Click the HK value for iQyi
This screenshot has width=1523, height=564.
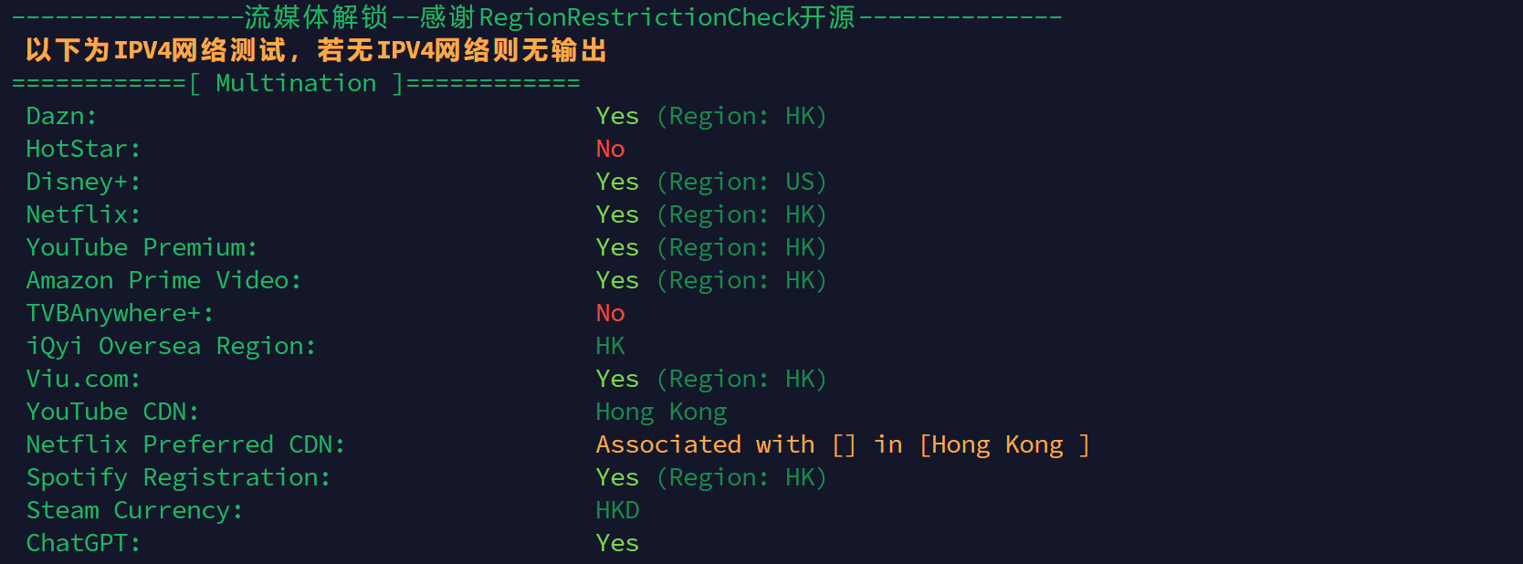pos(610,347)
